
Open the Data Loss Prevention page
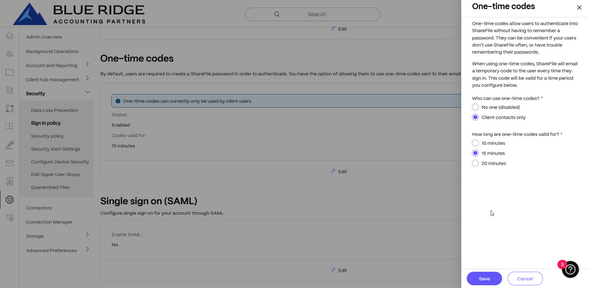55,110
